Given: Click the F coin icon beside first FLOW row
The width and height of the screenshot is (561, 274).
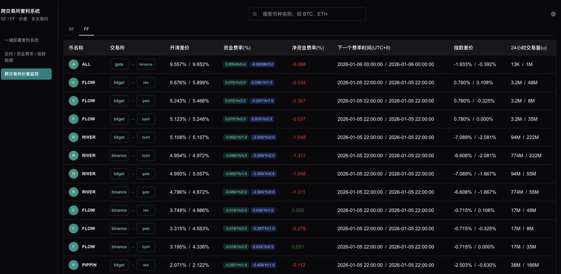Looking at the screenshot, I should pos(73,82).
